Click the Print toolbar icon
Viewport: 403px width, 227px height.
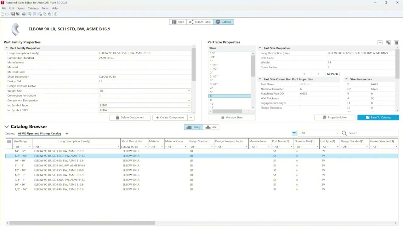point(24,14)
